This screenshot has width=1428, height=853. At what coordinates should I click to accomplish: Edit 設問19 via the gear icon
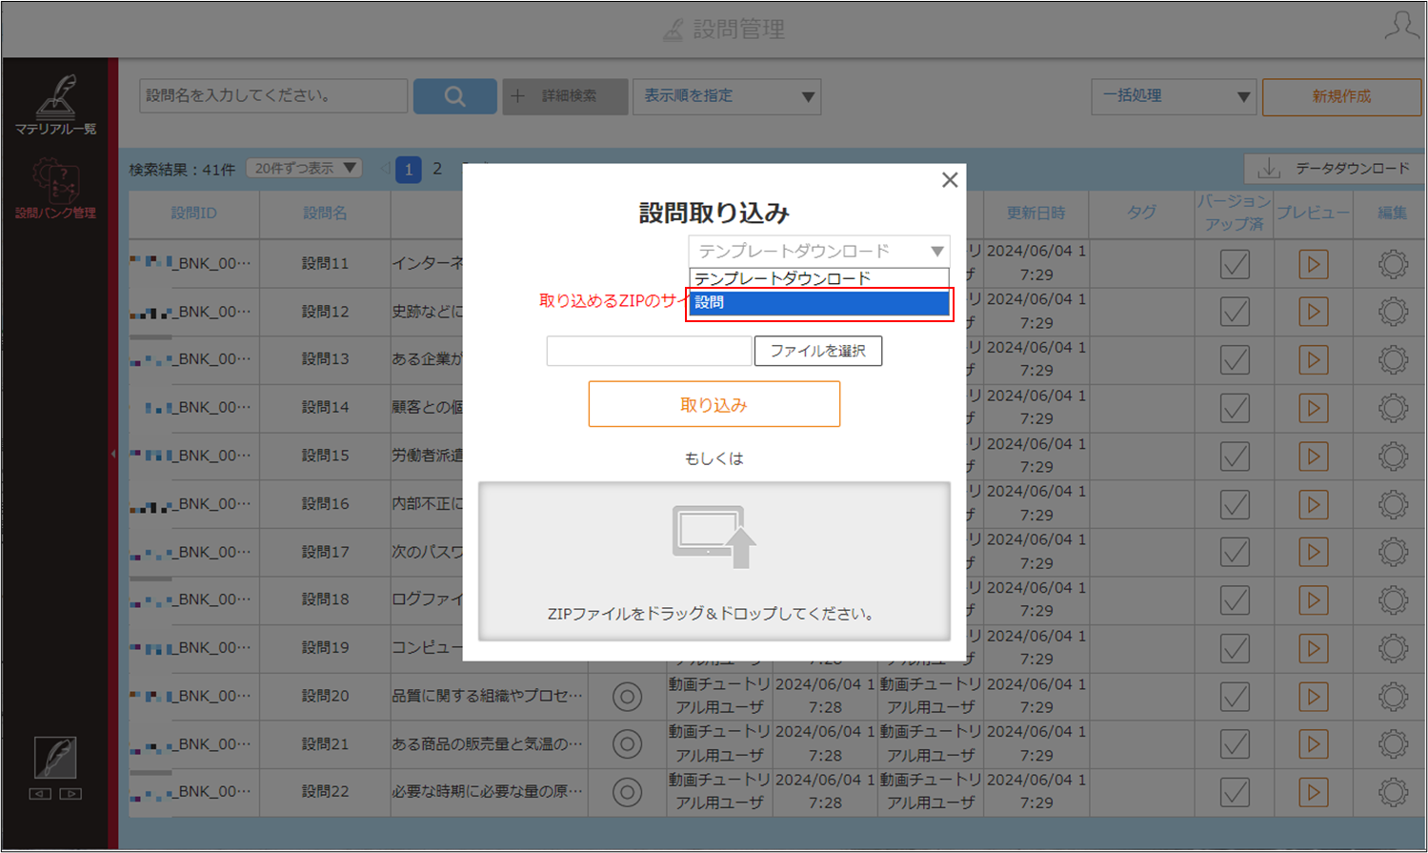tap(1393, 648)
